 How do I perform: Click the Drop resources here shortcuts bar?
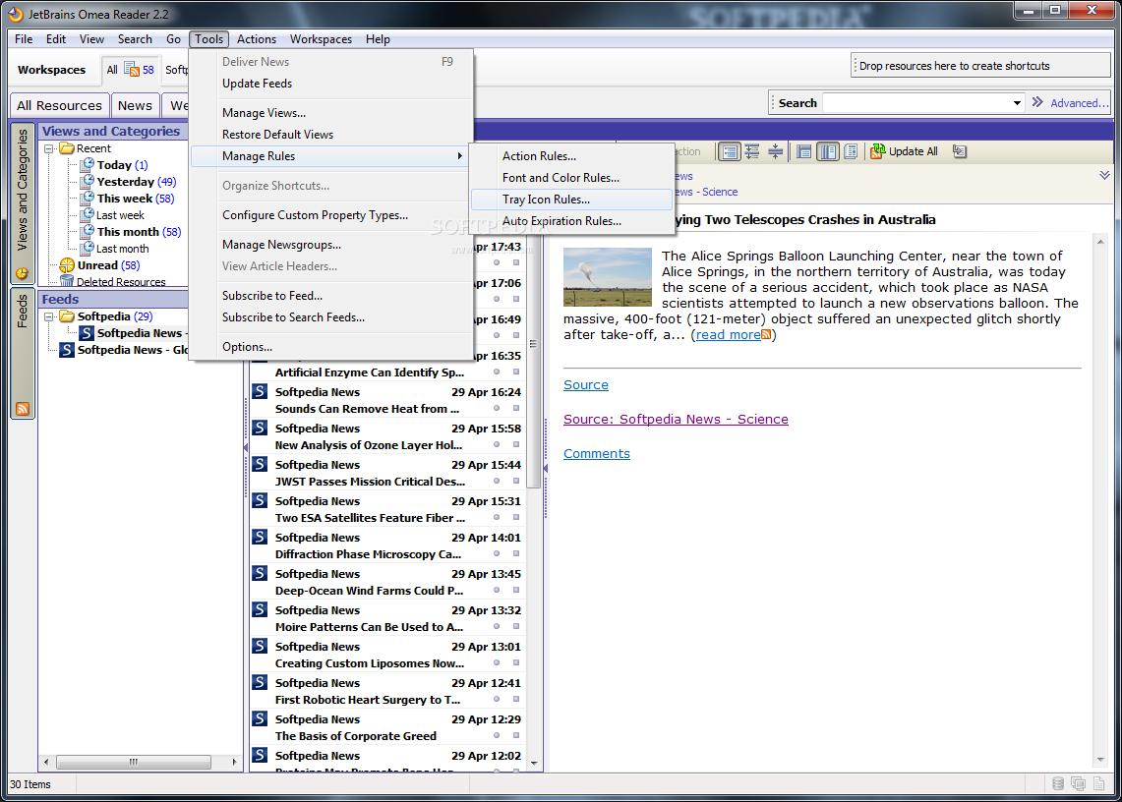(980, 65)
